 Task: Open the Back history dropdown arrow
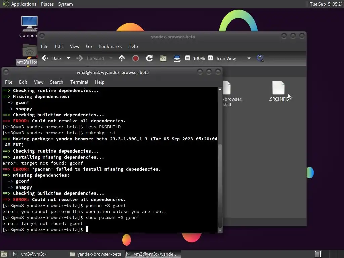tap(69, 58)
